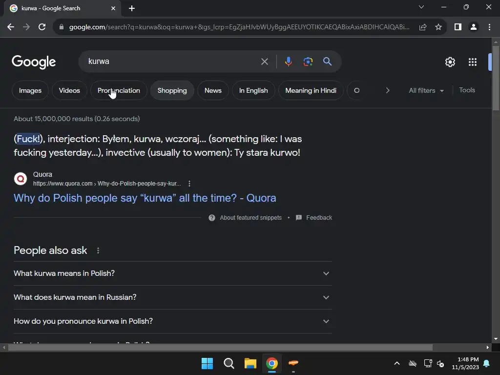This screenshot has height=375, width=500.
Task: Send snippet Feedback
Action: point(314,218)
